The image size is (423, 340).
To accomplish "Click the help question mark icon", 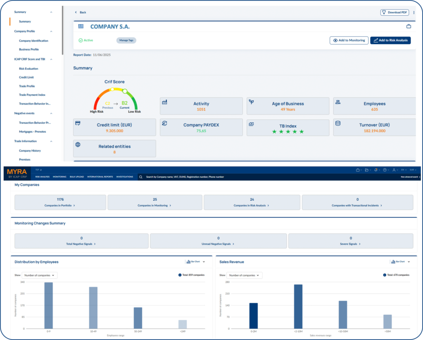I will (385, 170).
